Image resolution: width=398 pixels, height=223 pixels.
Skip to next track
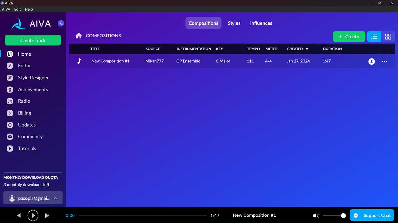coord(47,215)
